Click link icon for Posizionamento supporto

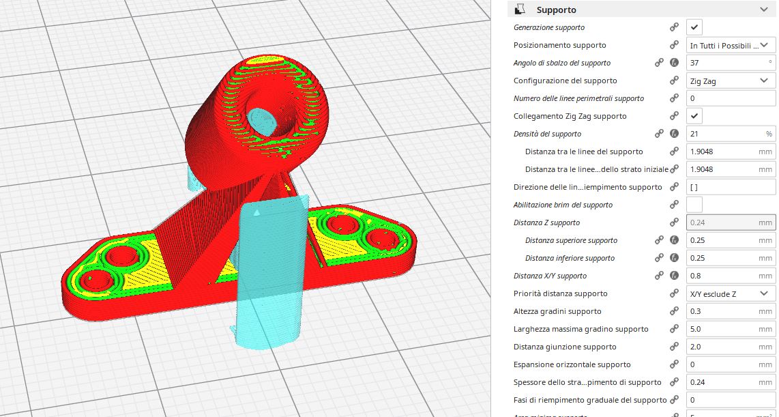tap(674, 45)
